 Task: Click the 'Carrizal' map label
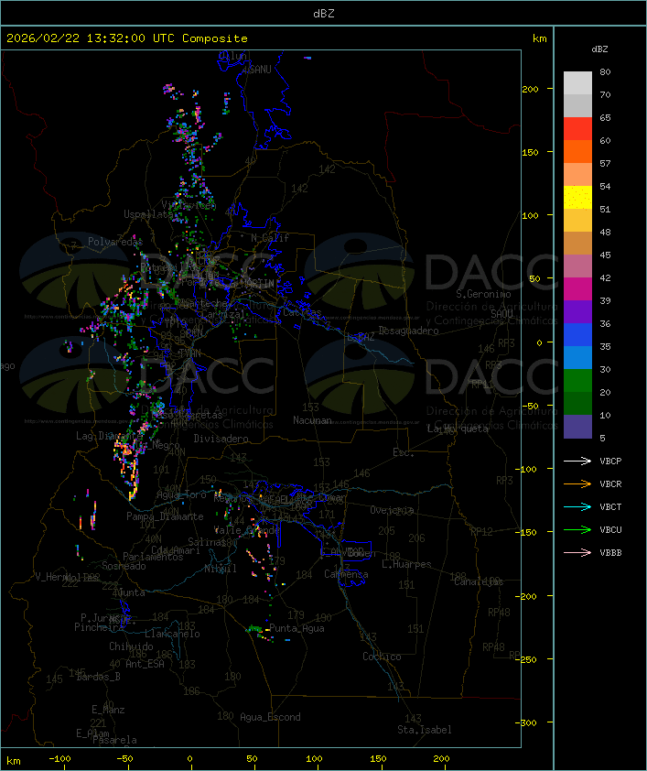[x=223, y=314]
